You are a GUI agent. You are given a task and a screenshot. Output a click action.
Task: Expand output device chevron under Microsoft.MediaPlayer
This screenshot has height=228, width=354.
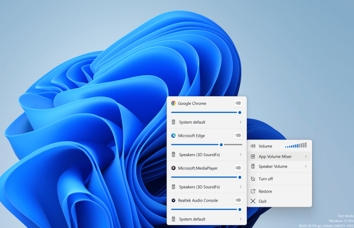click(240, 187)
